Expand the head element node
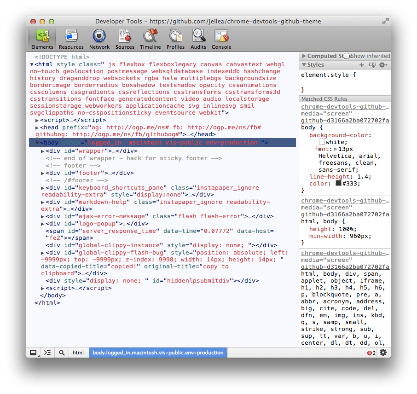The image size is (417, 394). click(37, 127)
